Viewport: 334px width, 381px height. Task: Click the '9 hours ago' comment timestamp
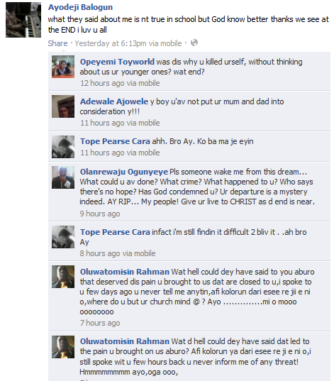tap(100, 214)
